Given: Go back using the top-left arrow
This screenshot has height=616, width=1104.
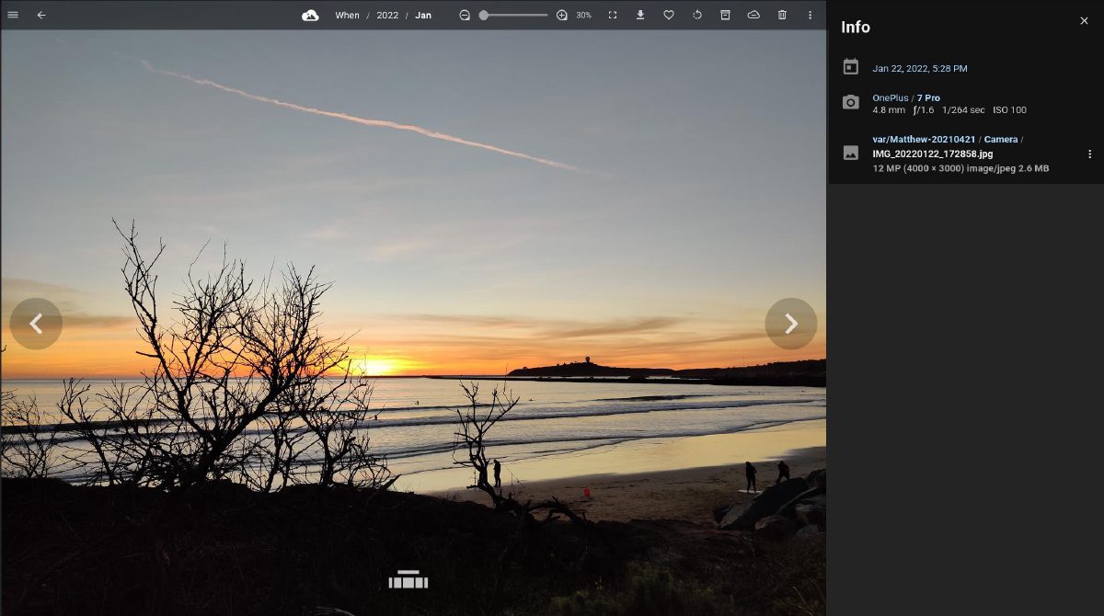Looking at the screenshot, I should (41, 15).
